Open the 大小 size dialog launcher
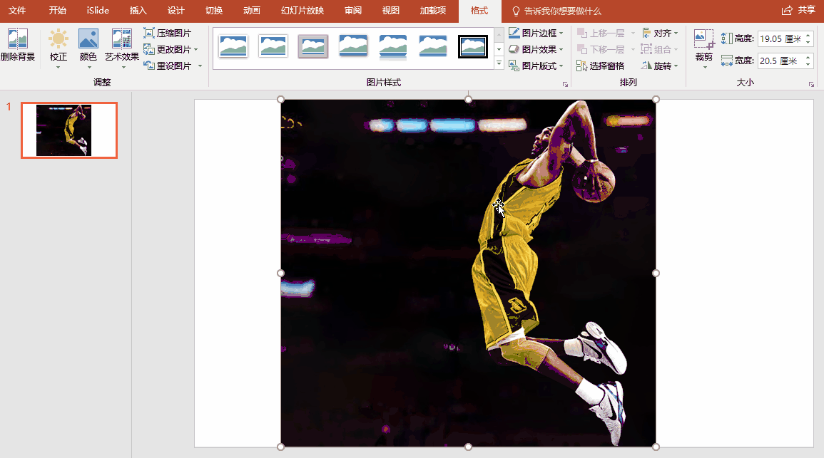 tap(811, 84)
